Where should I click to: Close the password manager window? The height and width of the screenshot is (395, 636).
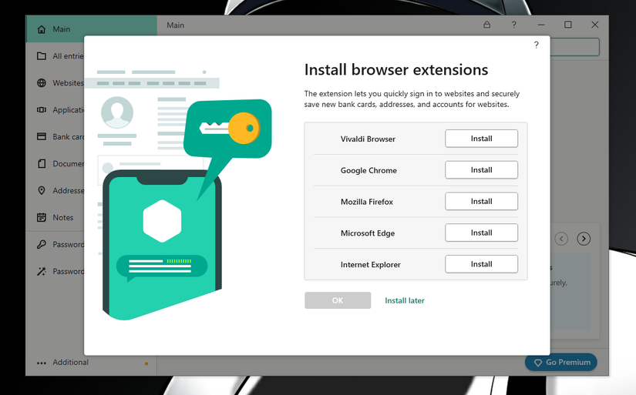pyautogui.click(x=595, y=25)
